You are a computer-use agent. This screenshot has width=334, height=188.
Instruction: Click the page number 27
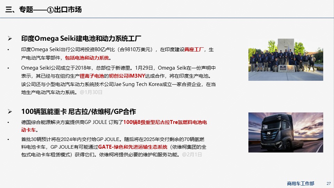pyautogui.click(x=329, y=183)
